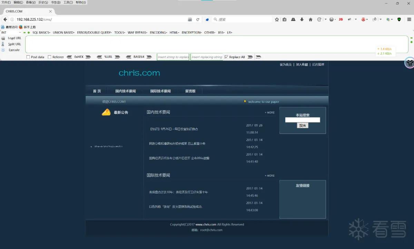The image size is (414, 249).
Task: Go to the browser home icon
Action: click(x=310, y=20)
